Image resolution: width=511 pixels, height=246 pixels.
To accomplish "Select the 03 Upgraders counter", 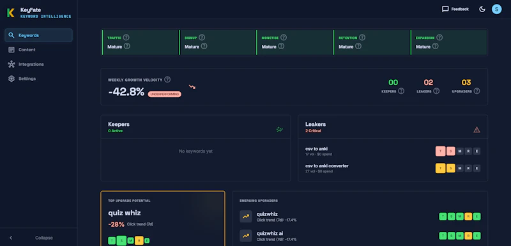I will pos(466,86).
